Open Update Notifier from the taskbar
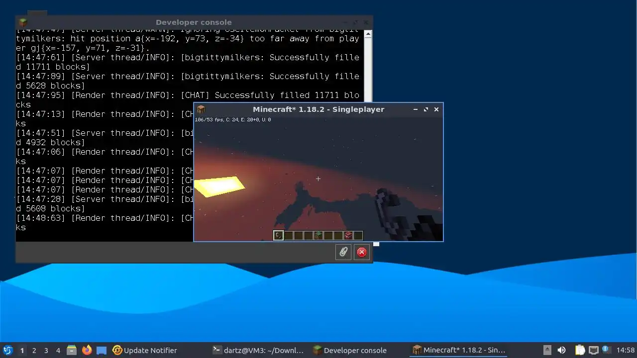Viewport: 637px width, 358px height. (x=145, y=350)
